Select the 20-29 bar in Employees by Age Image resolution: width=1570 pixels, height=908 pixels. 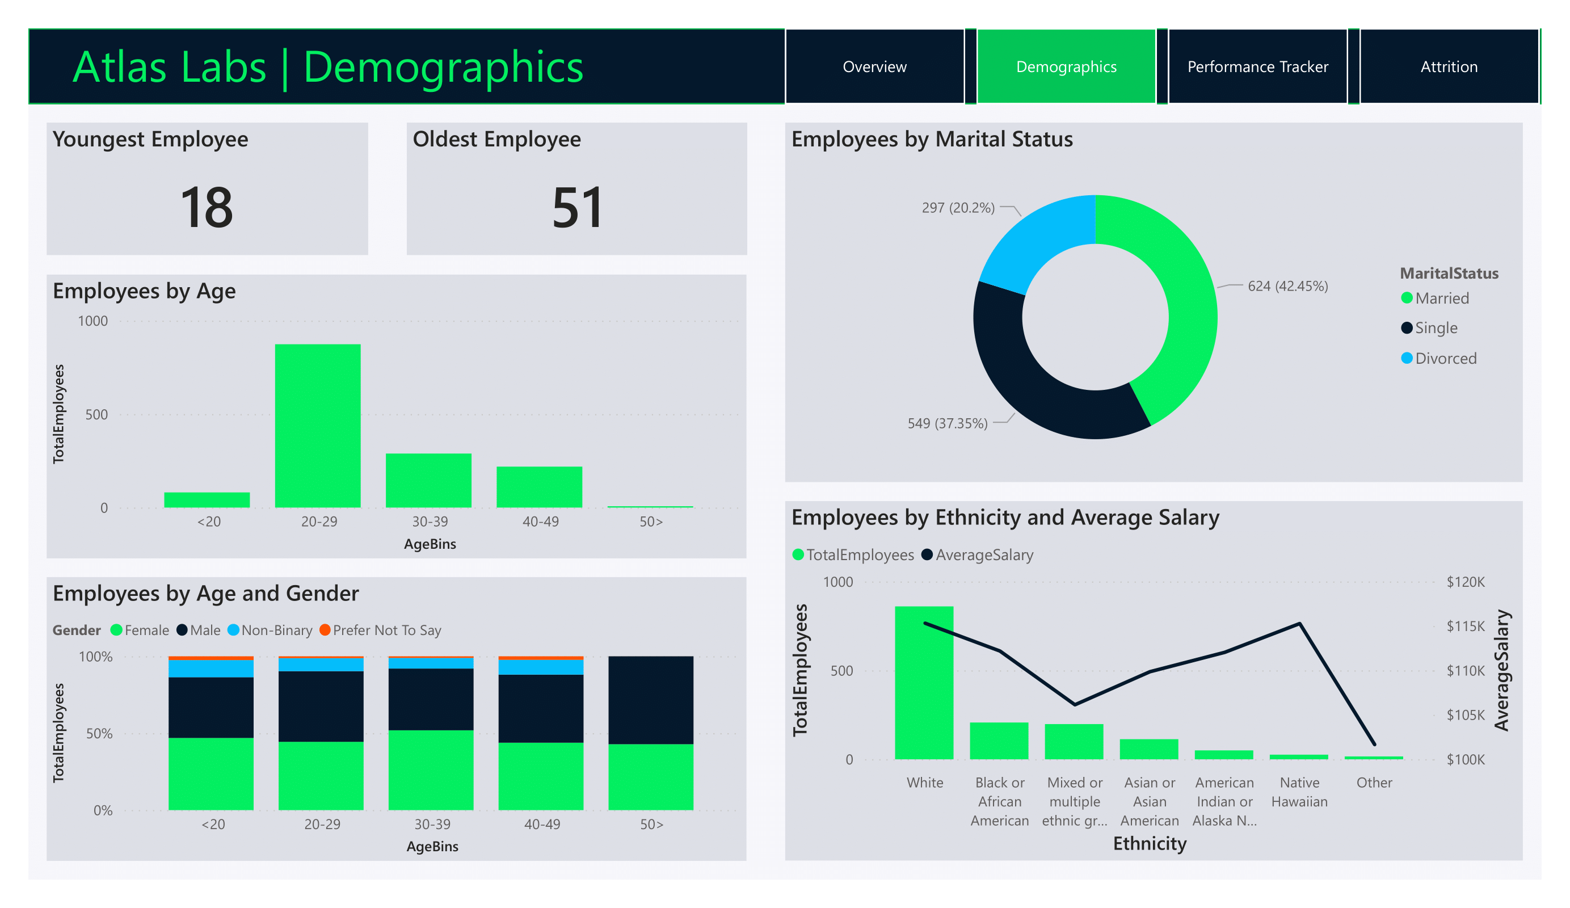(318, 426)
